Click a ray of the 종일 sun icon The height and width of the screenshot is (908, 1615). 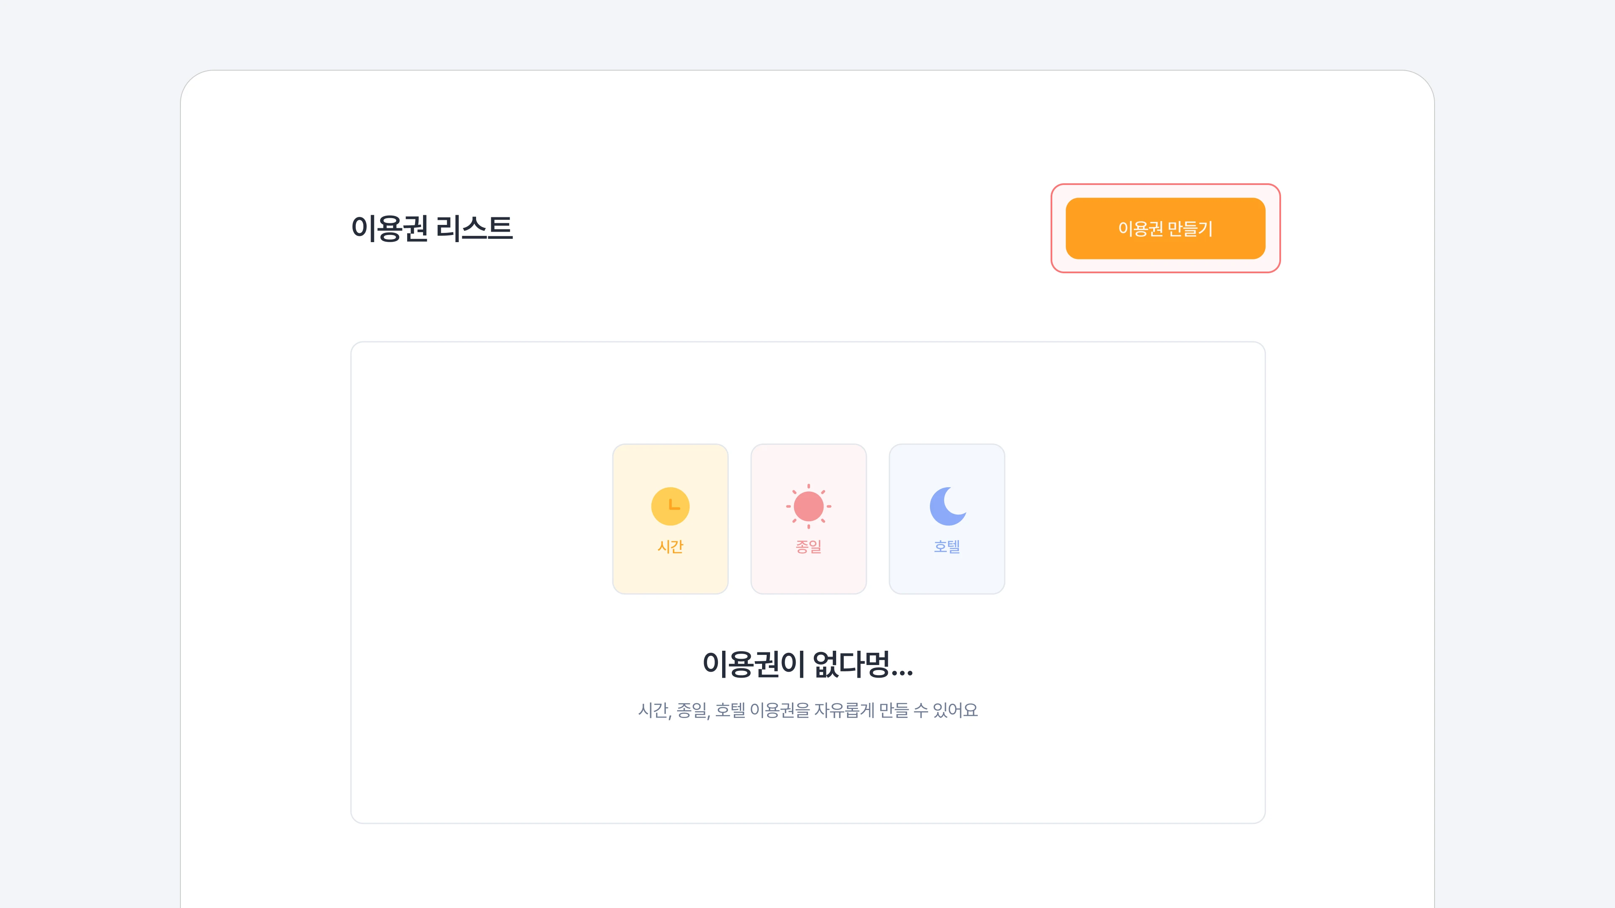pos(809,486)
